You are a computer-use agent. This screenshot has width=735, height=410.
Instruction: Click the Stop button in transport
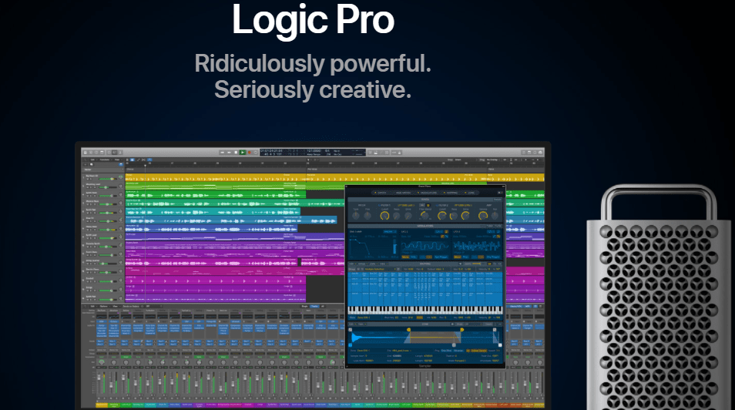pos(236,153)
